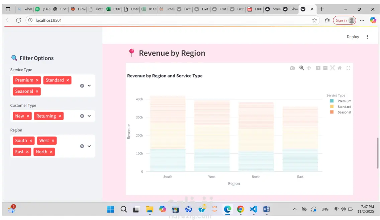Click the Deploy button
380x220 pixels.
(353, 37)
